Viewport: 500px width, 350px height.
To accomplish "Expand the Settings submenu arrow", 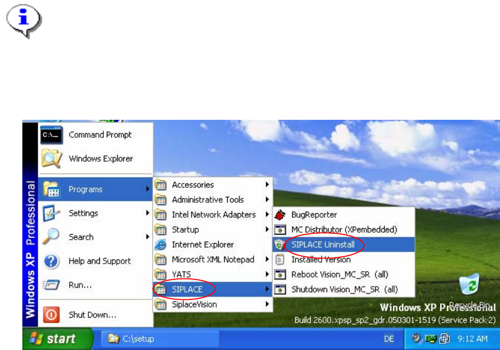I will [147, 213].
